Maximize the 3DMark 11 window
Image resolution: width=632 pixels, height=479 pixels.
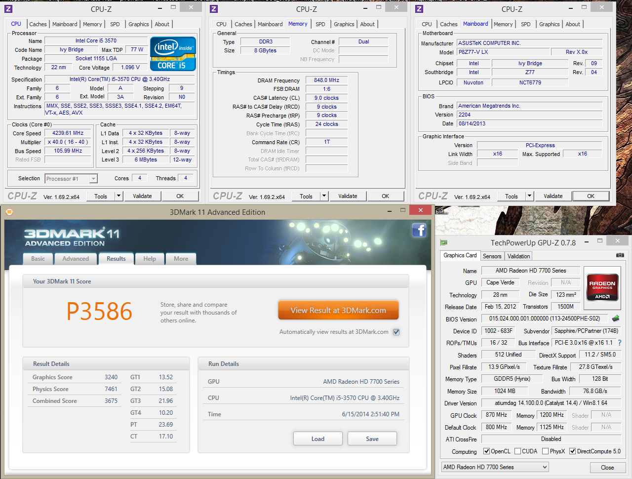coord(402,210)
